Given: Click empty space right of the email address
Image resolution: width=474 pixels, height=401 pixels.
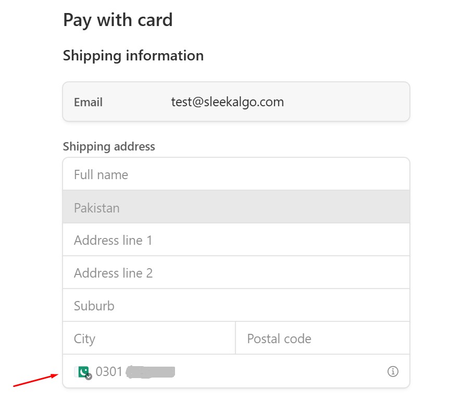Looking at the screenshot, I should 344,102.
